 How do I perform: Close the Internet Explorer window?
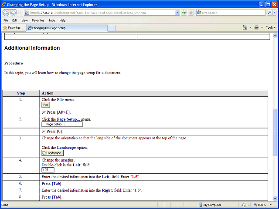[x=275, y=5]
